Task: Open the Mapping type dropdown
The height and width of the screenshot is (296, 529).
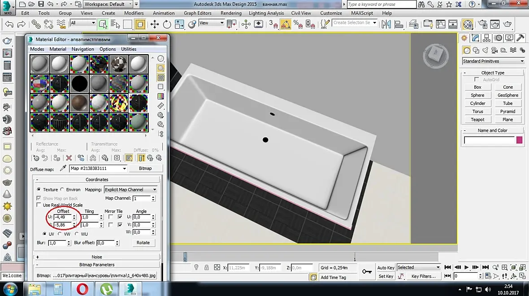Action: (x=130, y=189)
